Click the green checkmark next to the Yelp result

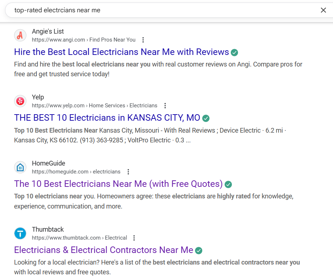point(206,118)
